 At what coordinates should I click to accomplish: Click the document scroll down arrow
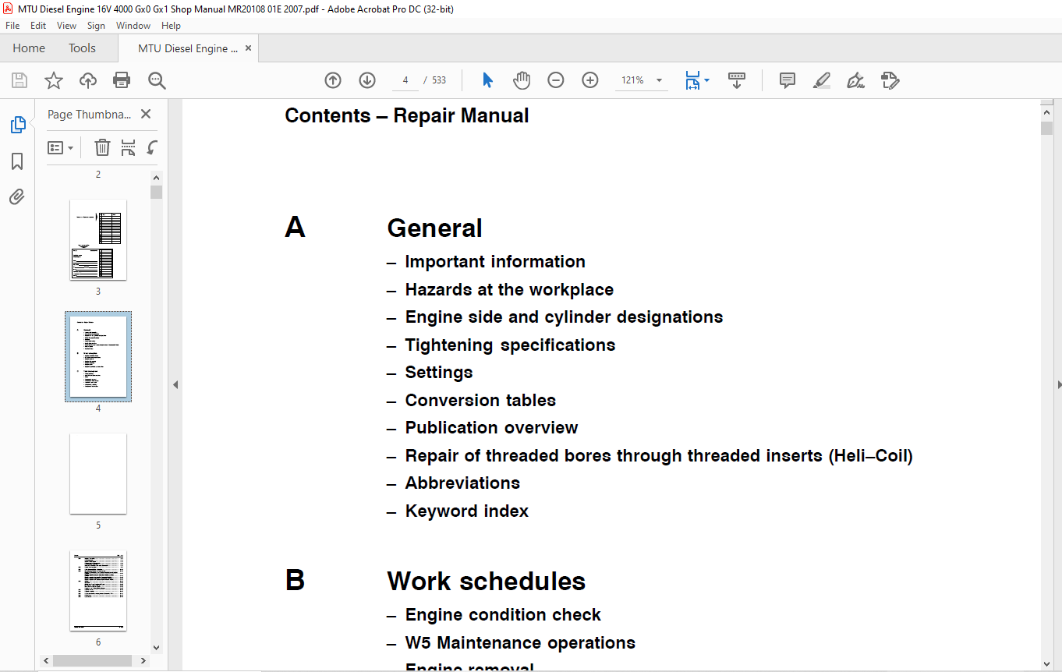click(x=1047, y=663)
